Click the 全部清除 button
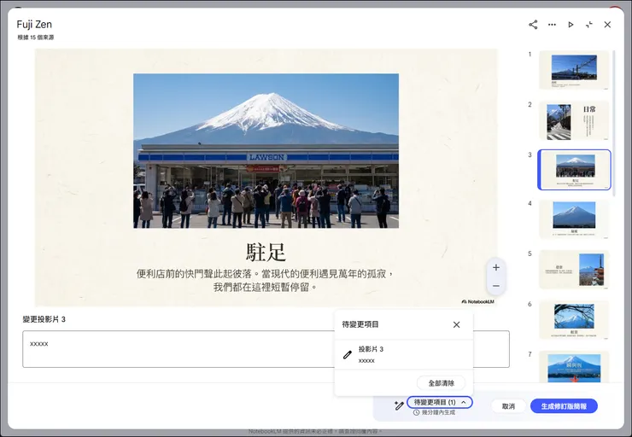 click(441, 383)
